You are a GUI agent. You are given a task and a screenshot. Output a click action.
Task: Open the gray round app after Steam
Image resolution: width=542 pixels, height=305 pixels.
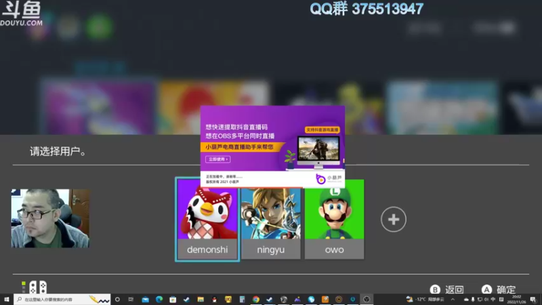point(283,300)
